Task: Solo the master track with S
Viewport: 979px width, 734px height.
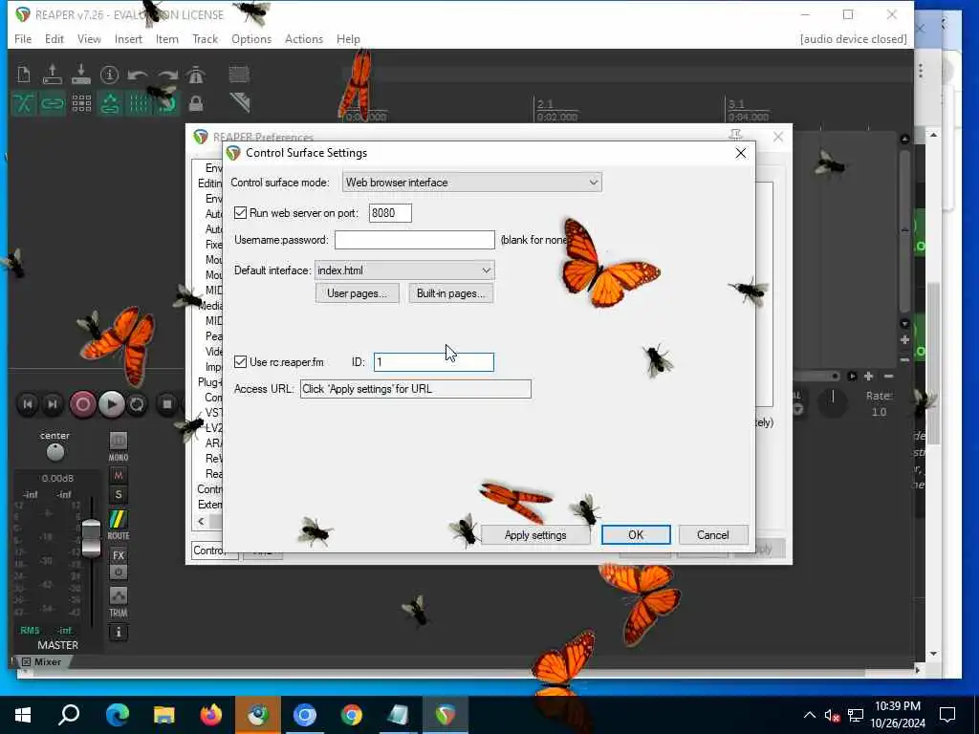Action: click(118, 495)
